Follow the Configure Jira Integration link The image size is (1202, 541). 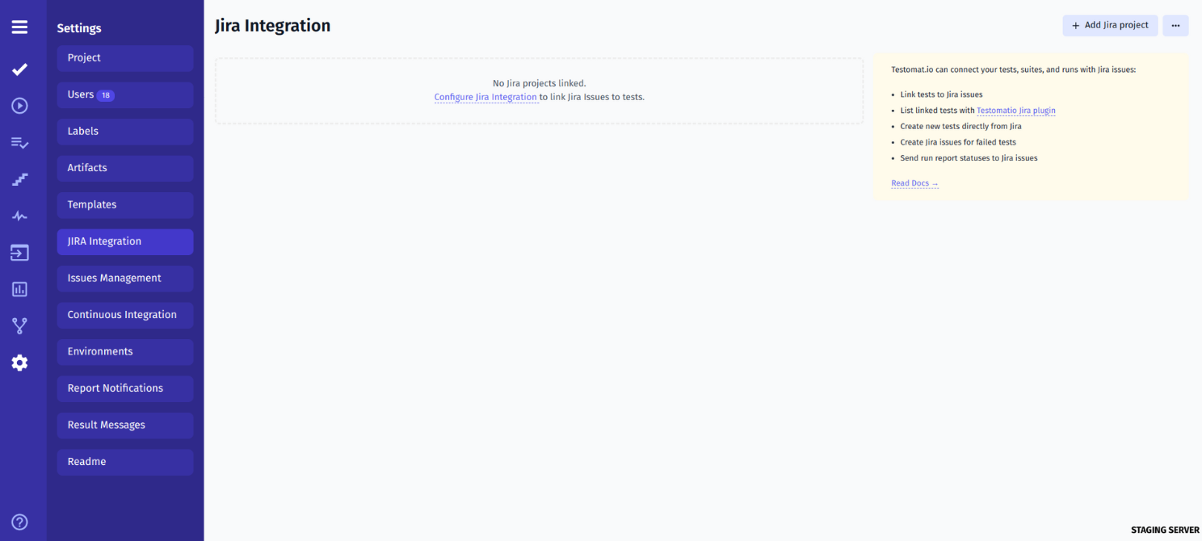[x=485, y=96]
